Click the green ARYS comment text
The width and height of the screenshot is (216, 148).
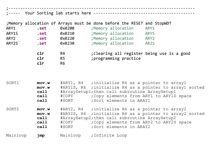click(150, 33)
